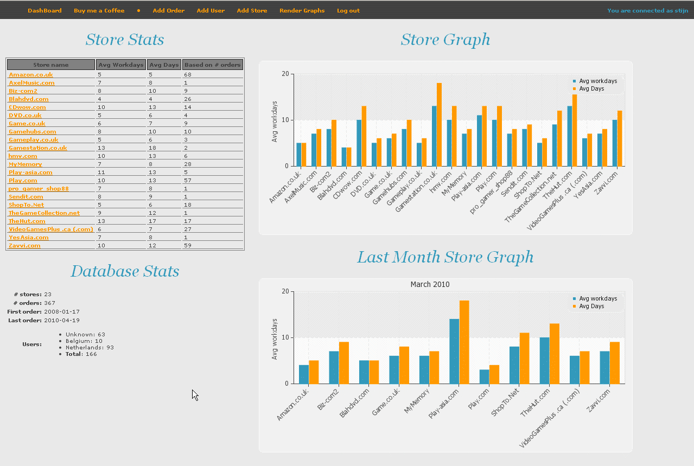Click the pro_gamer_shop88 link in the table
This screenshot has width=694, height=466.
[39, 188]
